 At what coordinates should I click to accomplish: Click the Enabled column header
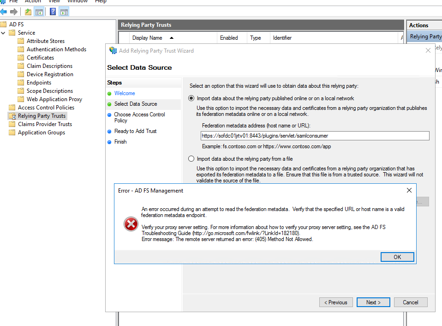pyautogui.click(x=228, y=38)
